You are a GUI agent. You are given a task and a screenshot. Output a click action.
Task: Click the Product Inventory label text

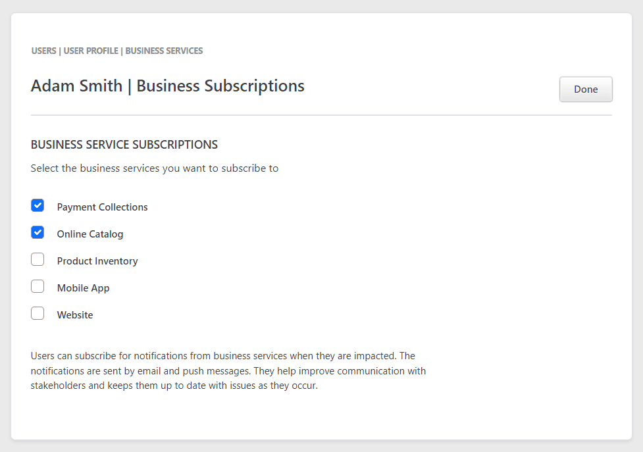(x=97, y=261)
